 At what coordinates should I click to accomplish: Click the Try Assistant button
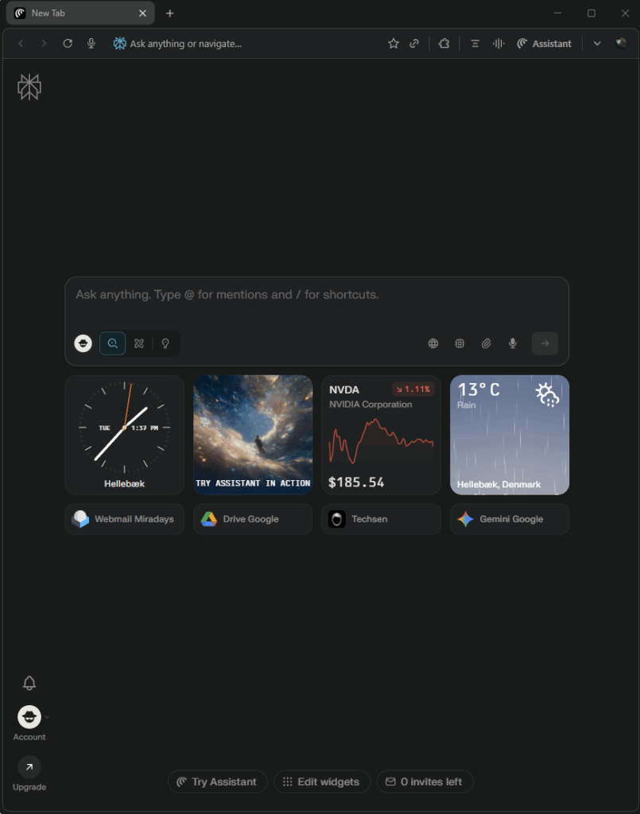(x=218, y=781)
